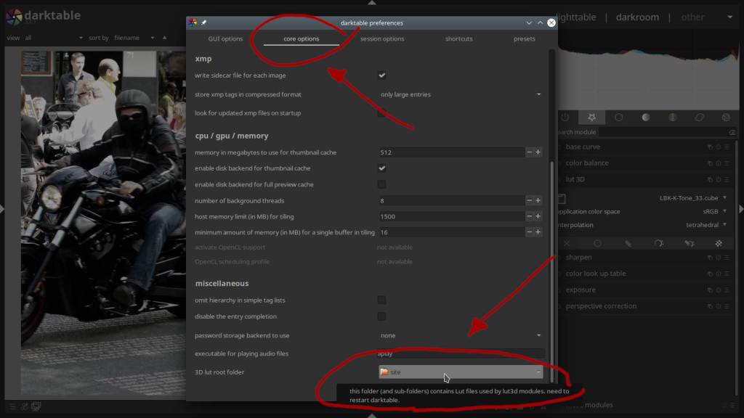Viewport: 744px width, 418px height.
Task: Open the session options tab
Action: coord(382,39)
